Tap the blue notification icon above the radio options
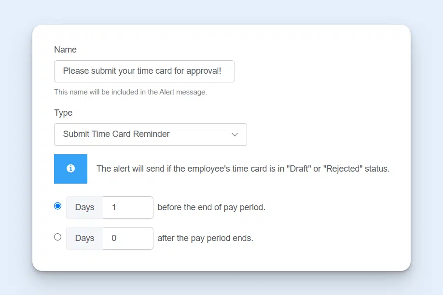Image resolution: width=443 pixels, height=295 pixels. [x=70, y=169]
